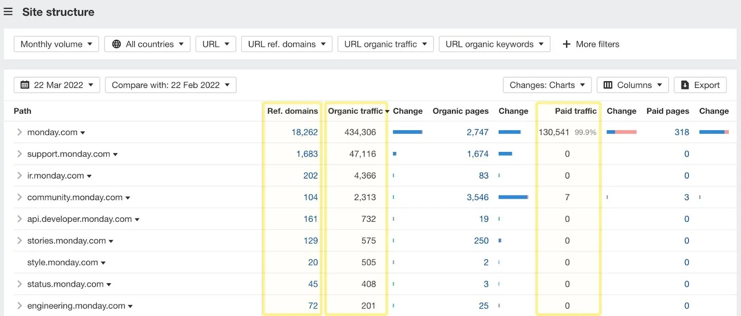Expand the status.monday.com row

pos(19,284)
